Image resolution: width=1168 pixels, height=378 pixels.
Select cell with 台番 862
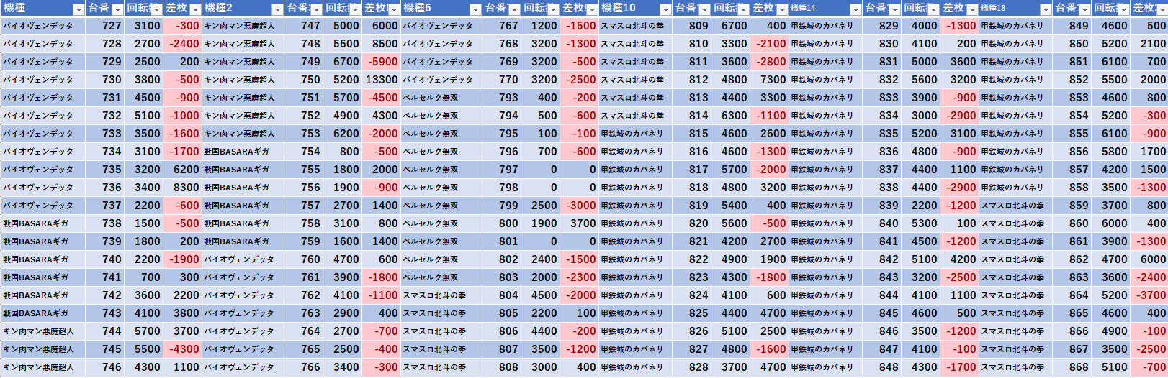point(1072,259)
